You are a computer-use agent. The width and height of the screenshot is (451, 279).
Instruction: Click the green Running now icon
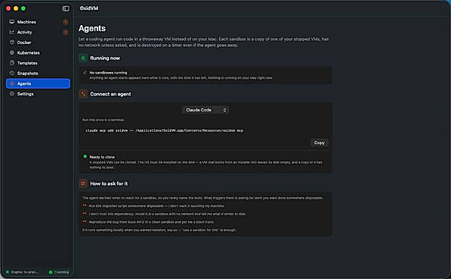pos(83,58)
